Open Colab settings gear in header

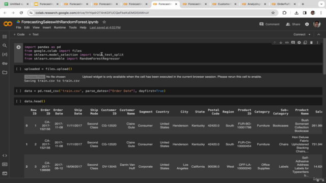click(x=307, y=24)
